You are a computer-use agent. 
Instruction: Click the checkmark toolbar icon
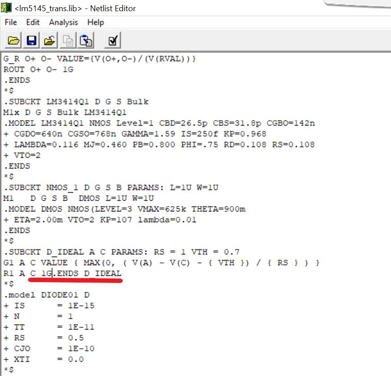112,40
